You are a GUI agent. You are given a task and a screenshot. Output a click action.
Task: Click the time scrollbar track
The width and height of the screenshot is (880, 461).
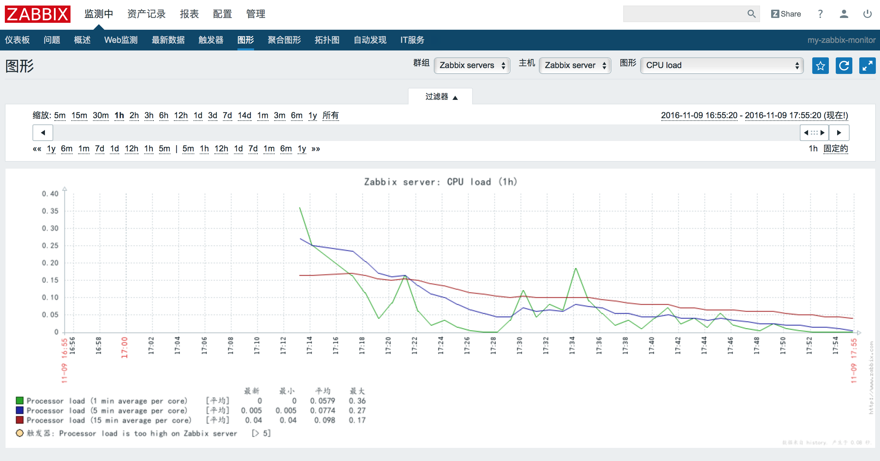point(426,133)
